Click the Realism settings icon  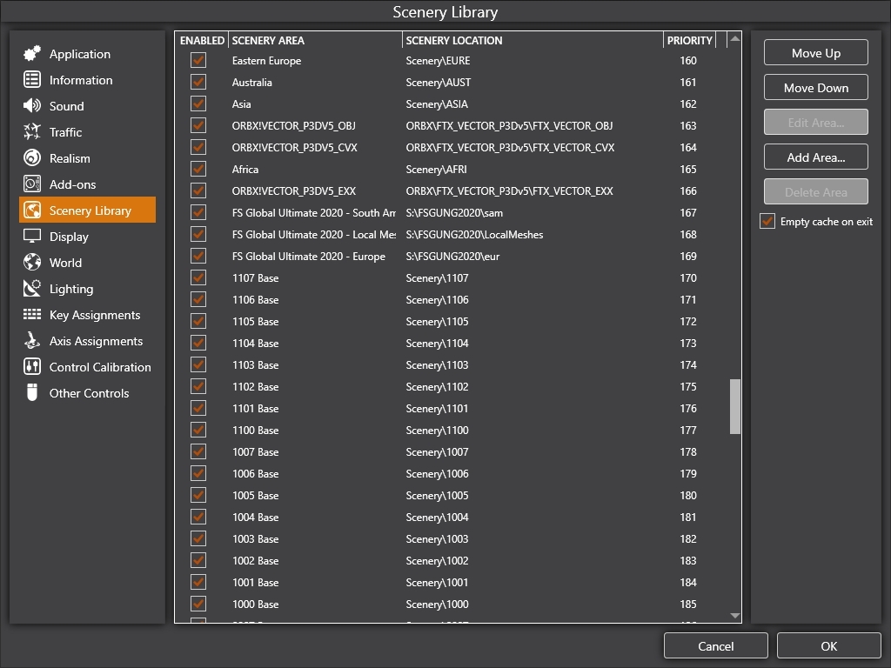32,158
